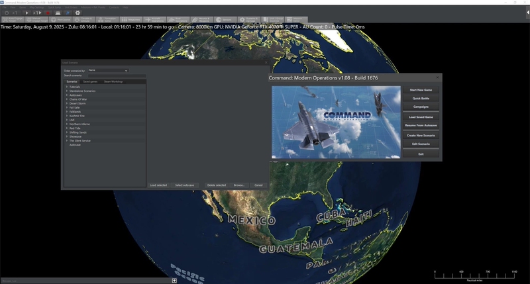Open the Sensors tool
530x284 pixels.
(x=225, y=20)
